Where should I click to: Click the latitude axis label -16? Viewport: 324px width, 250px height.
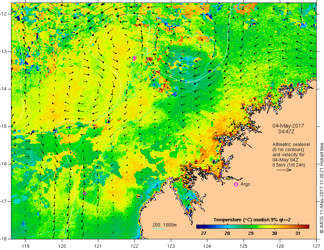pyautogui.click(x=4, y=164)
